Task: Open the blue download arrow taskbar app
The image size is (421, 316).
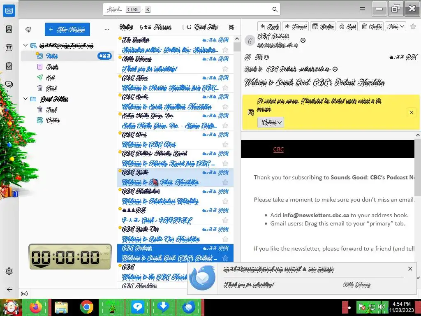Action: tap(163, 307)
